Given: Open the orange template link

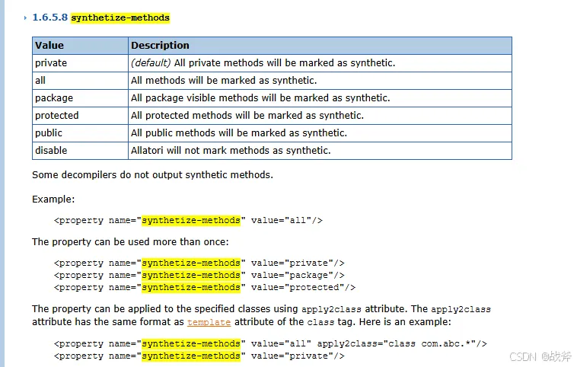Looking at the screenshot, I should point(208,322).
